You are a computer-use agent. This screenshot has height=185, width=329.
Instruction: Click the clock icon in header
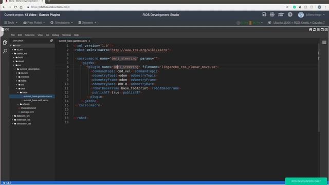[x=290, y=14]
